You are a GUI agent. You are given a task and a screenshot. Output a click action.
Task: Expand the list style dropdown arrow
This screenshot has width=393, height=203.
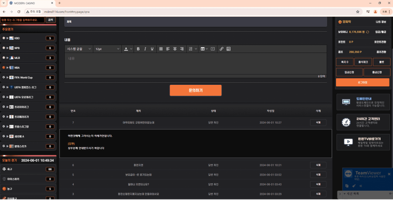pyautogui.click(x=196, y=49)
